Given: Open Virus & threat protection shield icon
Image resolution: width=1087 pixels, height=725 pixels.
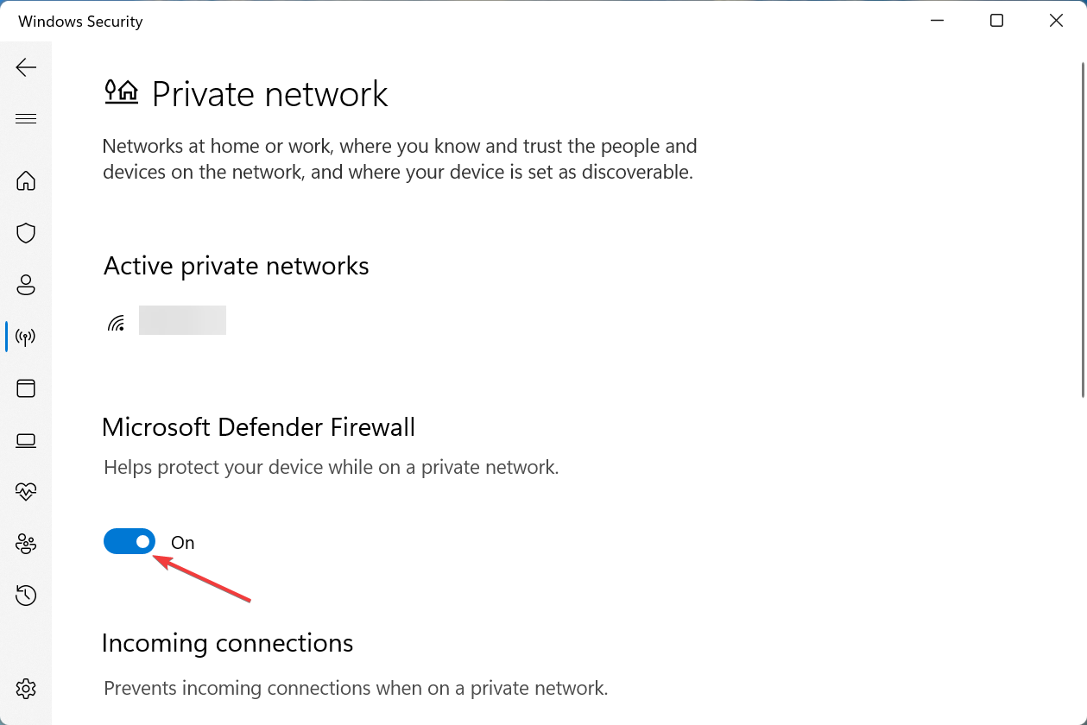Looking at the screenshot, I should (x=26, y=232).
